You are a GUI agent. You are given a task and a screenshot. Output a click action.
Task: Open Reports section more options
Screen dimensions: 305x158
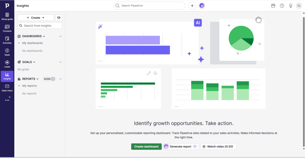[x=60, y=79]
